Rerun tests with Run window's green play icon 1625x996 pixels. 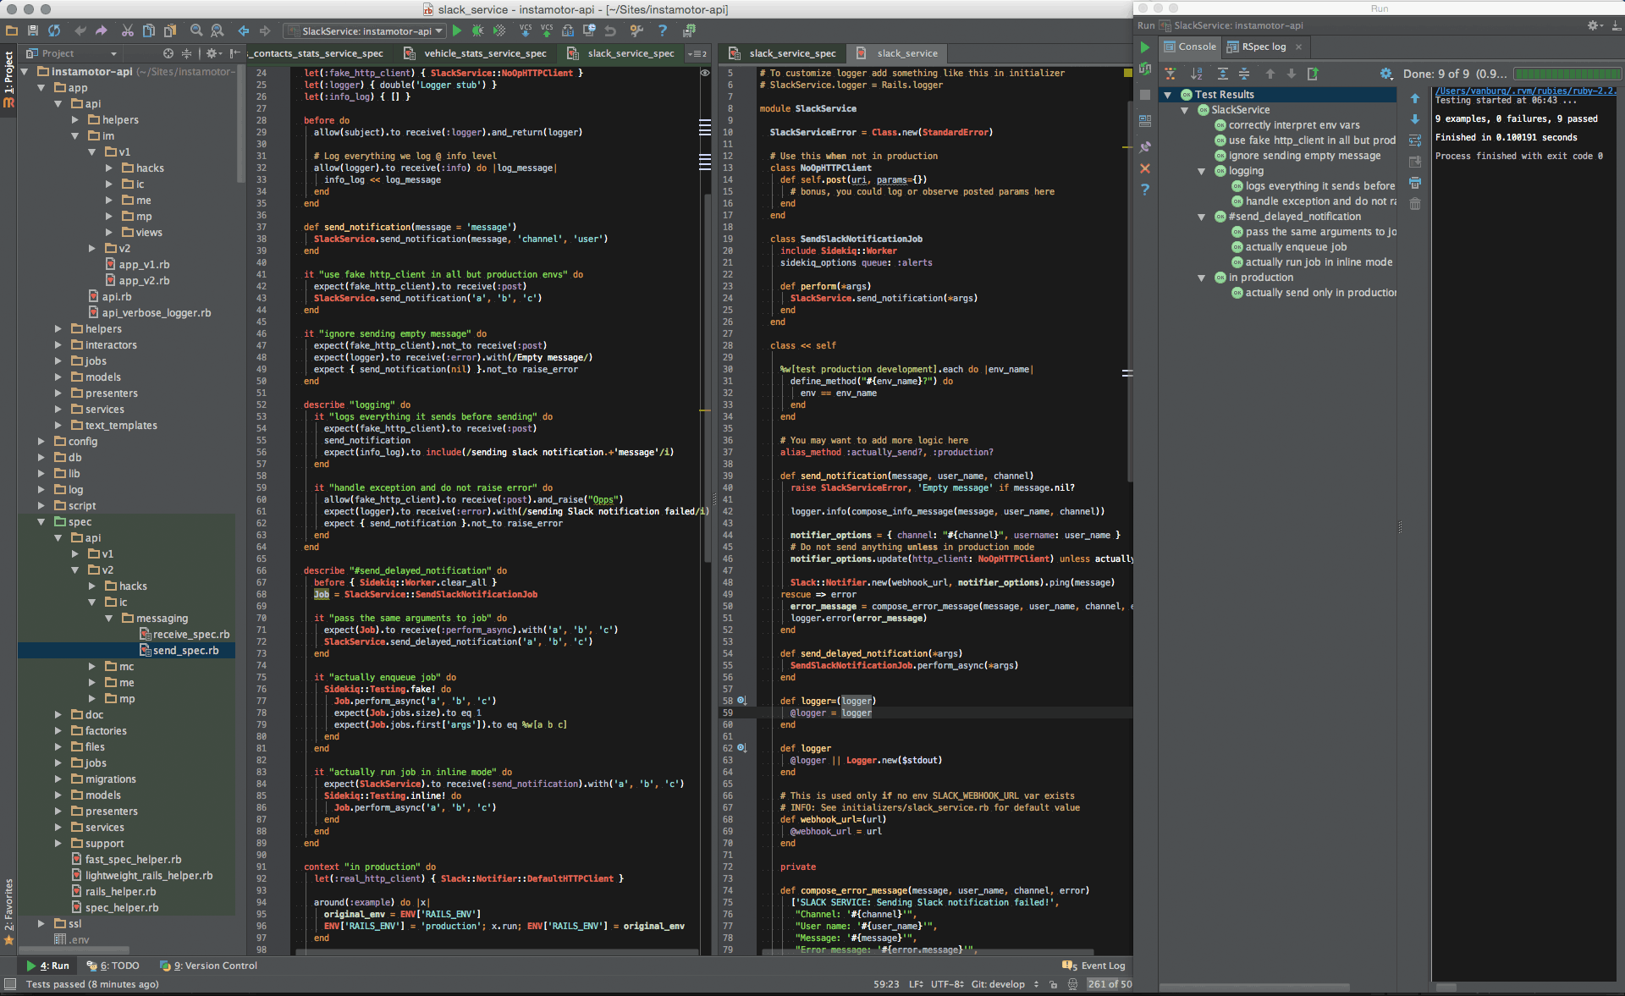tap(1145, 47)
